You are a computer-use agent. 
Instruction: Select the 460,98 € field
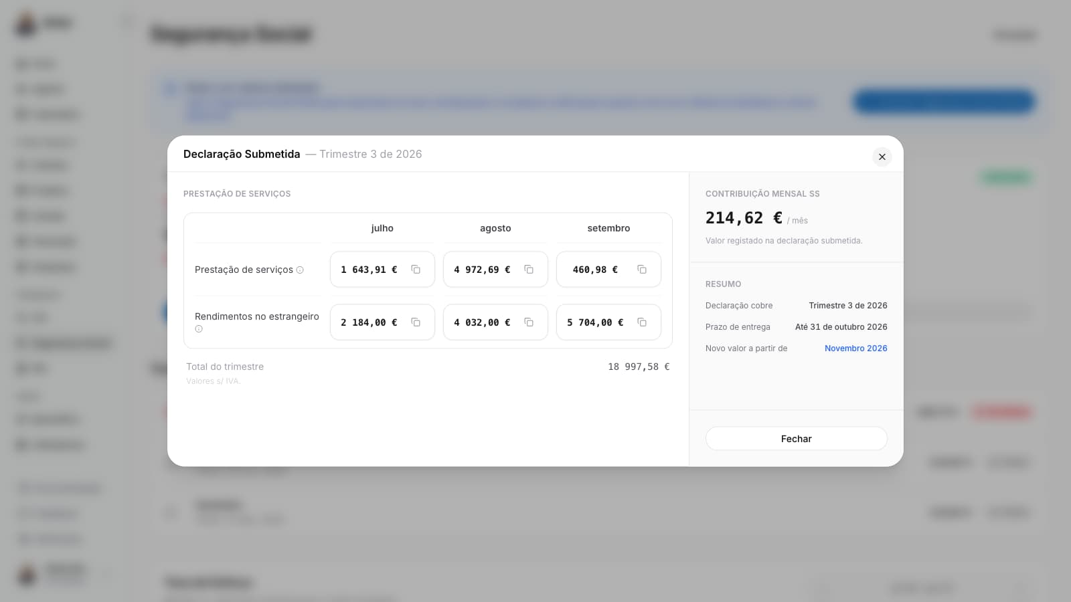[x=608, y=270]
